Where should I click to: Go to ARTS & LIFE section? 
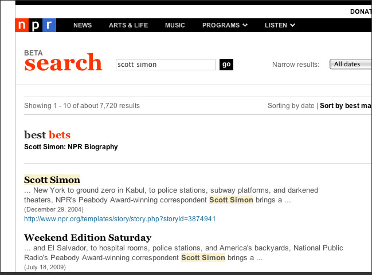(x=128, y=25)
